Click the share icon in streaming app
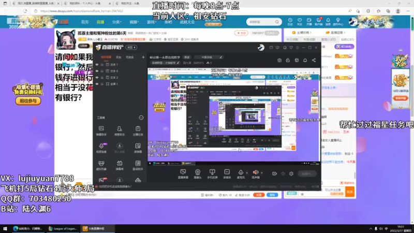This screenshot has height=233, width=414. [x=314, y=60]
